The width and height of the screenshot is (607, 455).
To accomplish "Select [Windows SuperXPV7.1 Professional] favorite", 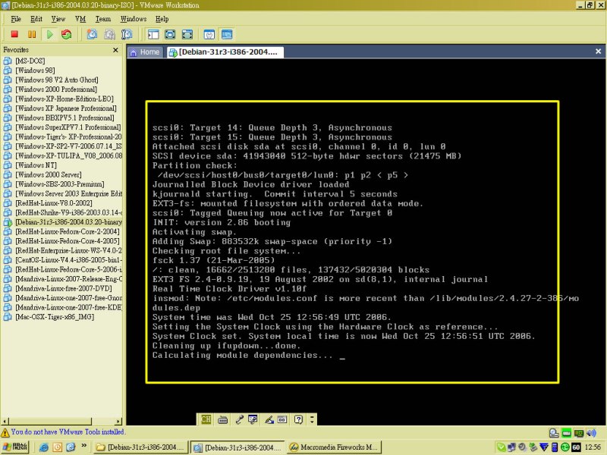I will [68, 127].
